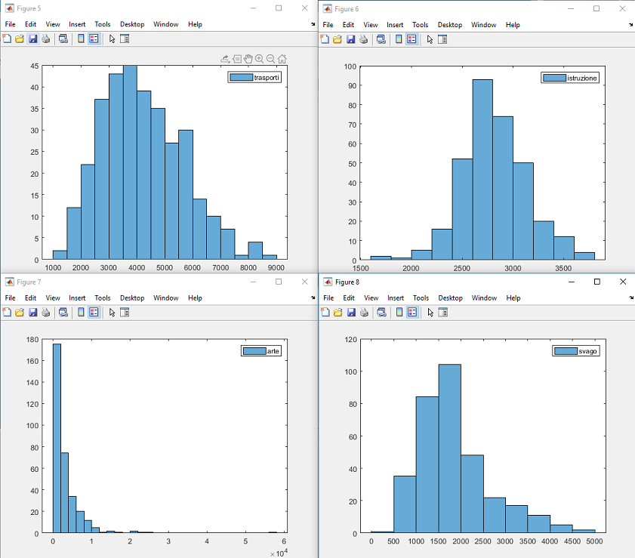Click Figure 7 title bar text

pyautogui.click(x=29, y=282)
